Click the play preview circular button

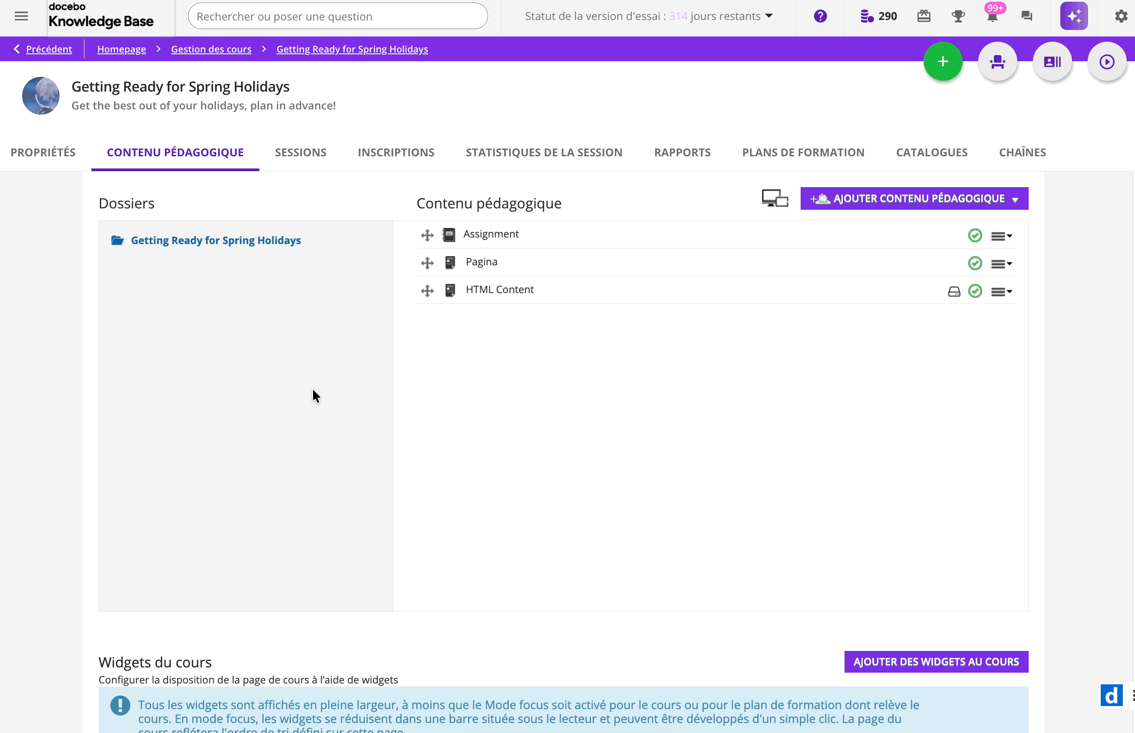tap(1107, 61)
